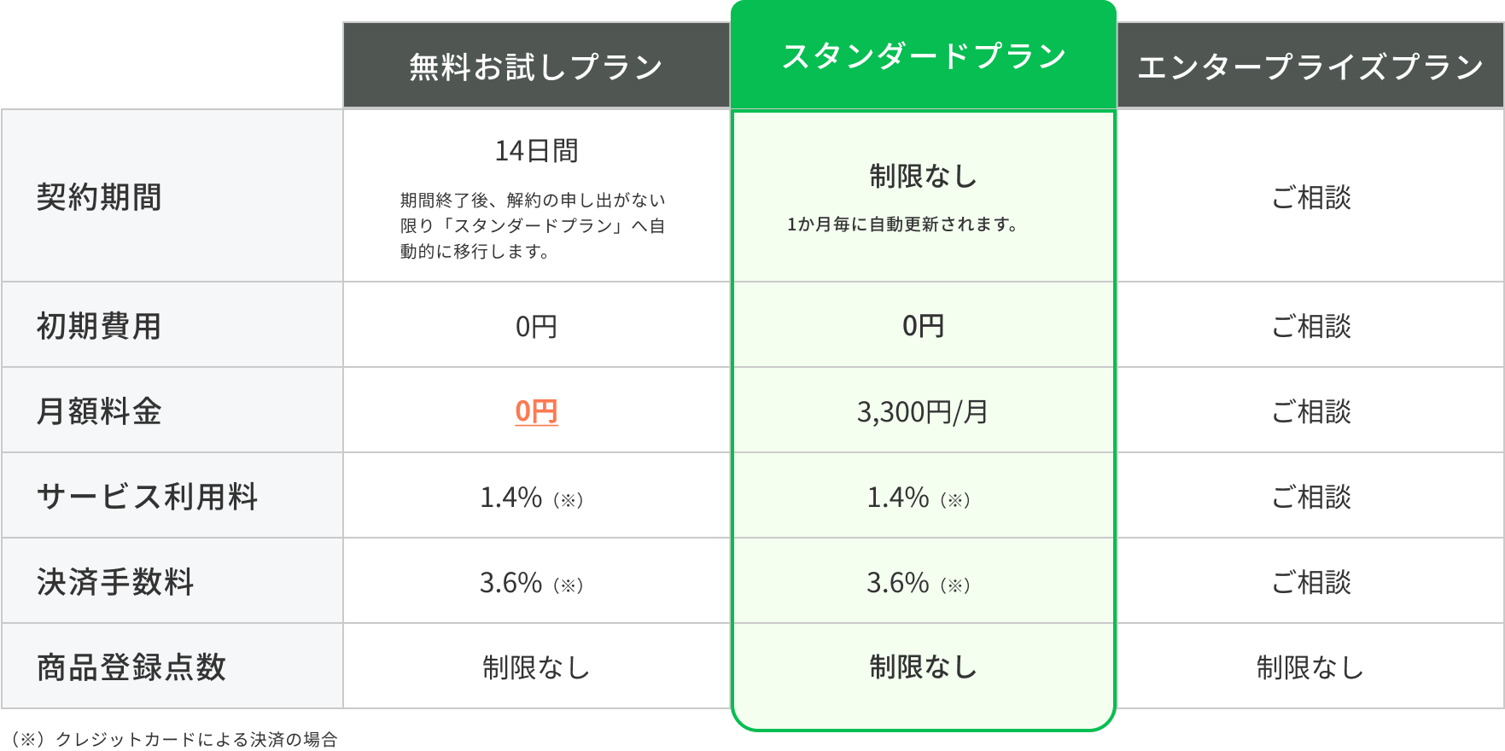Image resolution: width=1505 pixels, height=751 pixels.
Task: Click 制限なし in enterprise 商品登録点数 row
Action: click(x=1310, y=667)
